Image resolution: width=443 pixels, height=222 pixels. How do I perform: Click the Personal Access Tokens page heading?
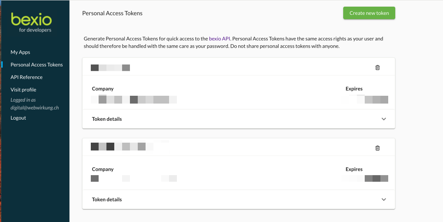pos(112,13)
